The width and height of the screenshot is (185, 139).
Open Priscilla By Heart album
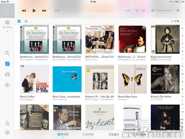coord(100,117)
